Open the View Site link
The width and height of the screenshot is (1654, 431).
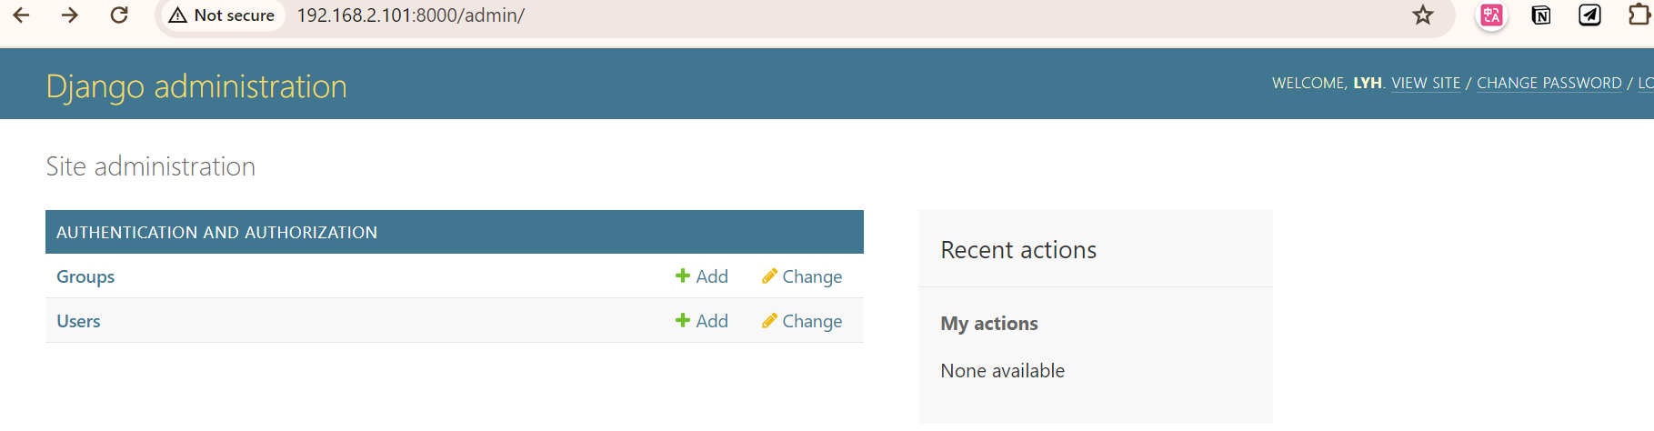1426,83
